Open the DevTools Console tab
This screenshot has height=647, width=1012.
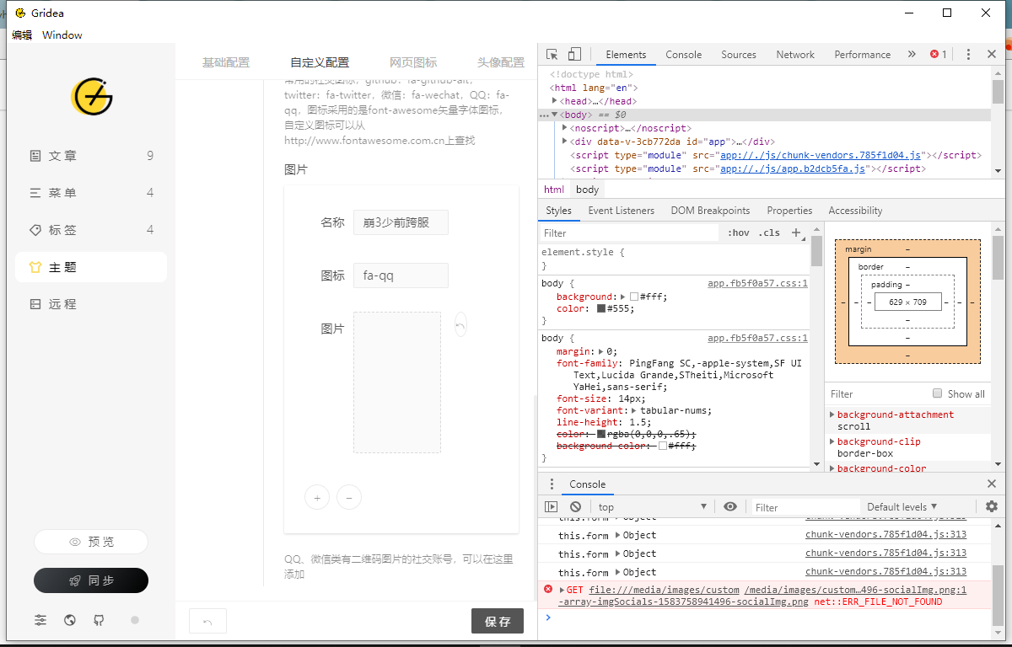[683, 55]
